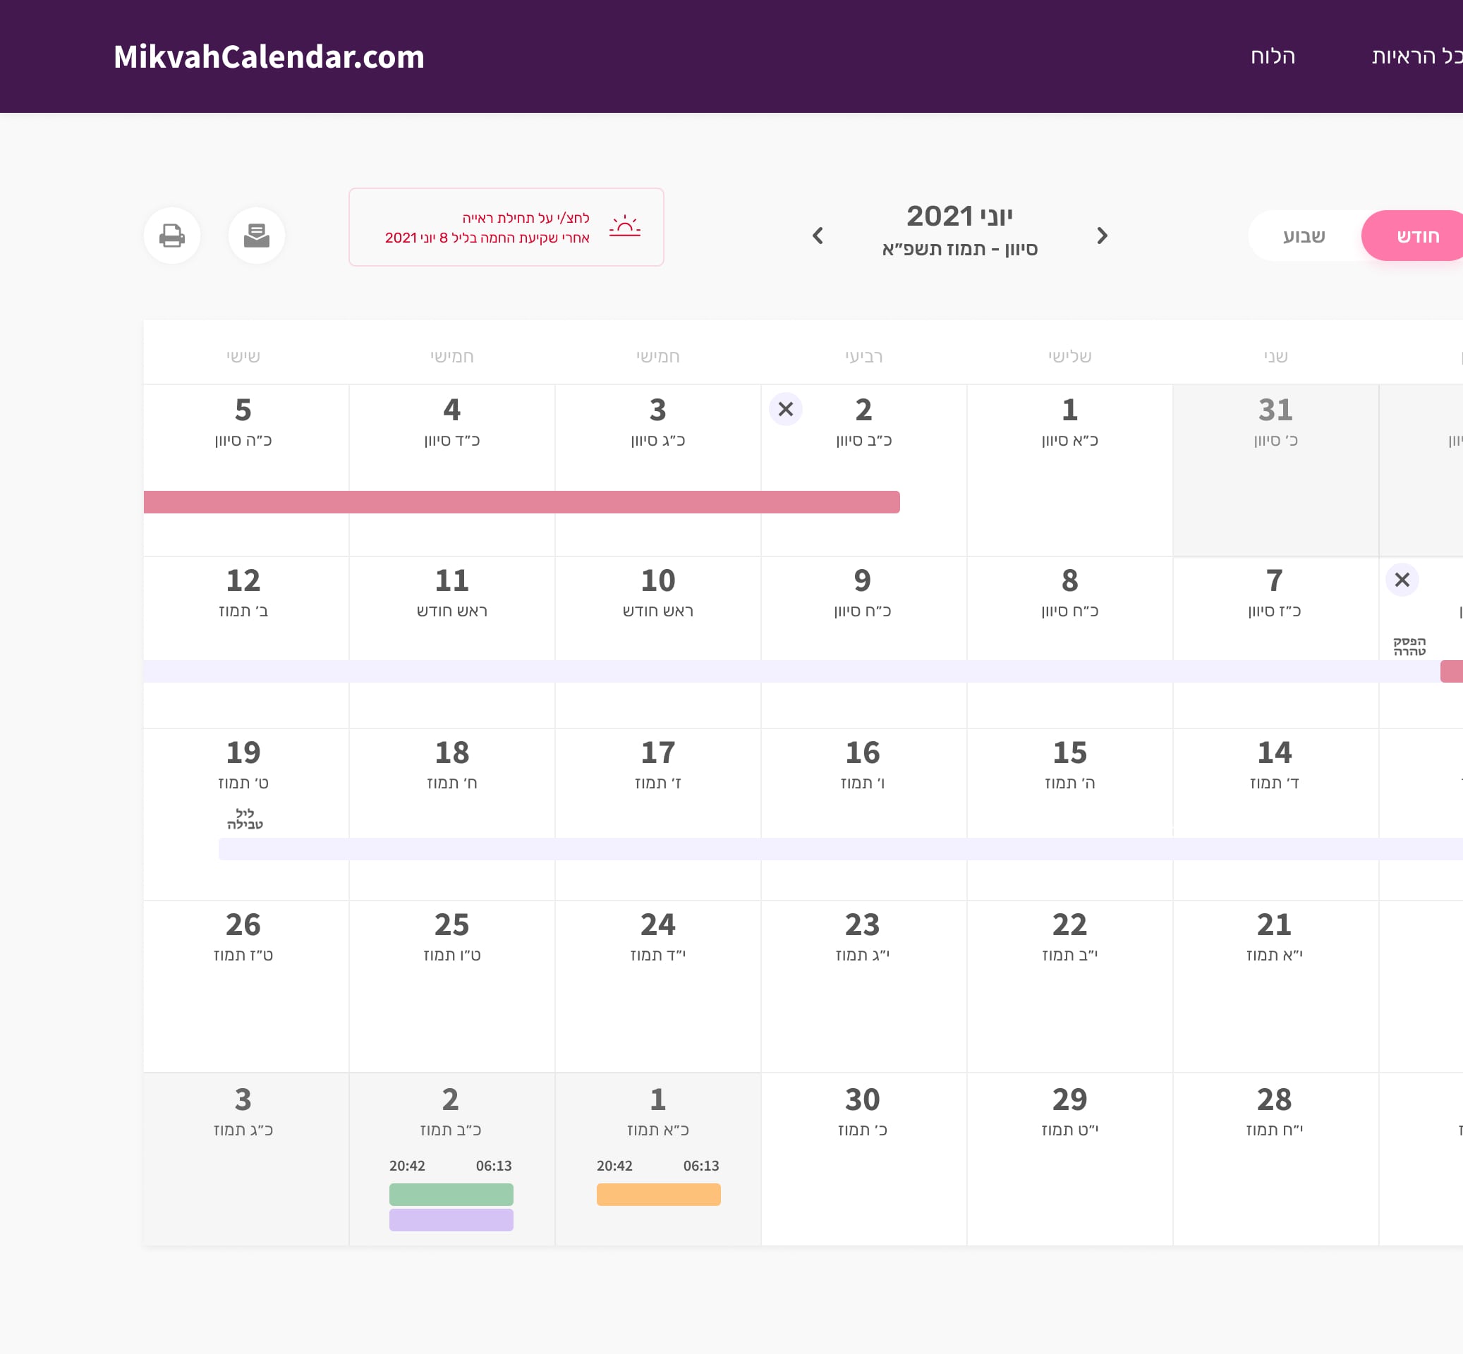
Task: Click the הפסק טהרה label
Action: (x=1409, y=646)
